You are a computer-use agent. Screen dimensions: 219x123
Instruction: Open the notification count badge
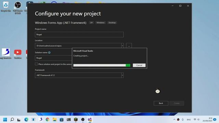215,120
